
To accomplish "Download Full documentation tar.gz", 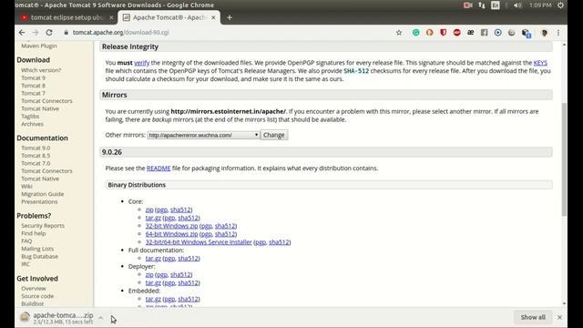I will point(153,258).
